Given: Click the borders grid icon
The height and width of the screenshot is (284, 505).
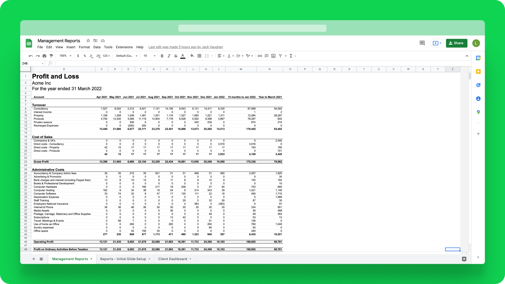Looking at the screenshot, I should tap(199, 56).
